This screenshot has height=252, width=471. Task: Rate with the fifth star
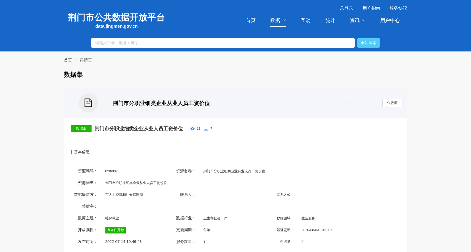373,103
